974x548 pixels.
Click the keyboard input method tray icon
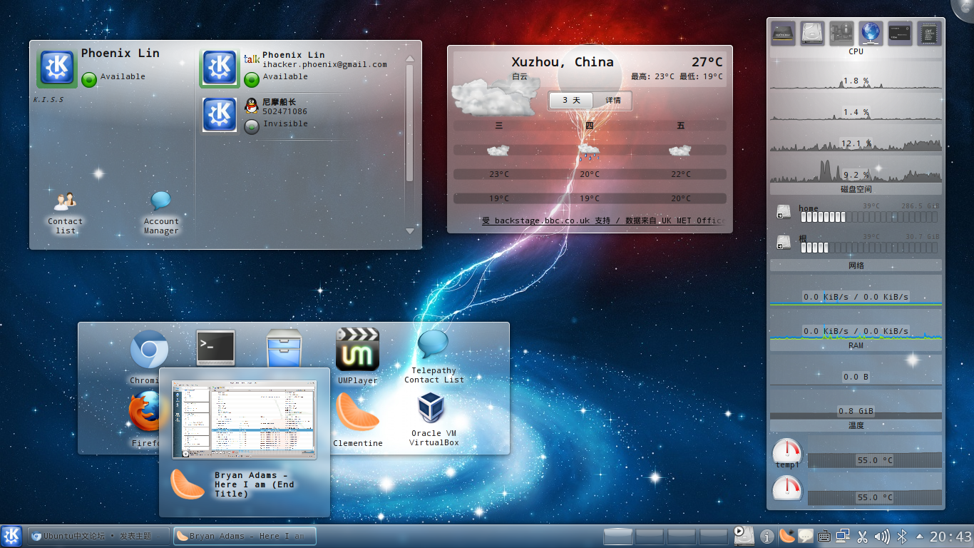824,536
